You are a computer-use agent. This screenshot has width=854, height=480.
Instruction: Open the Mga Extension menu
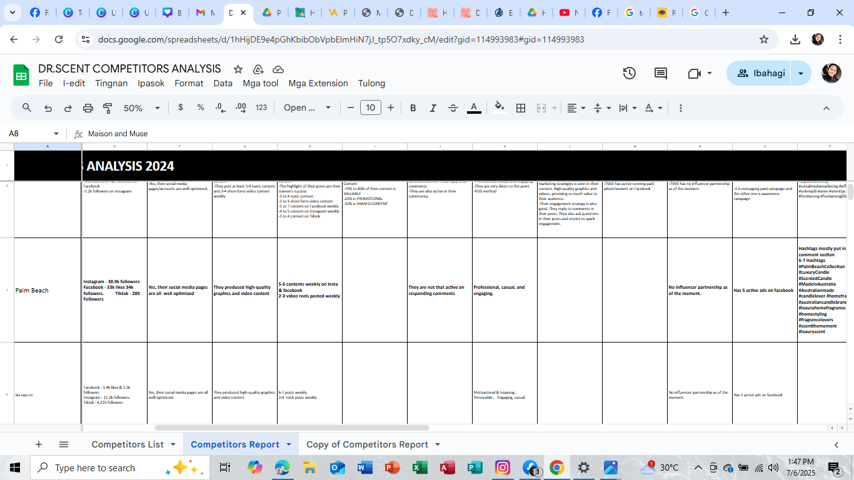[x=318, y=83]
